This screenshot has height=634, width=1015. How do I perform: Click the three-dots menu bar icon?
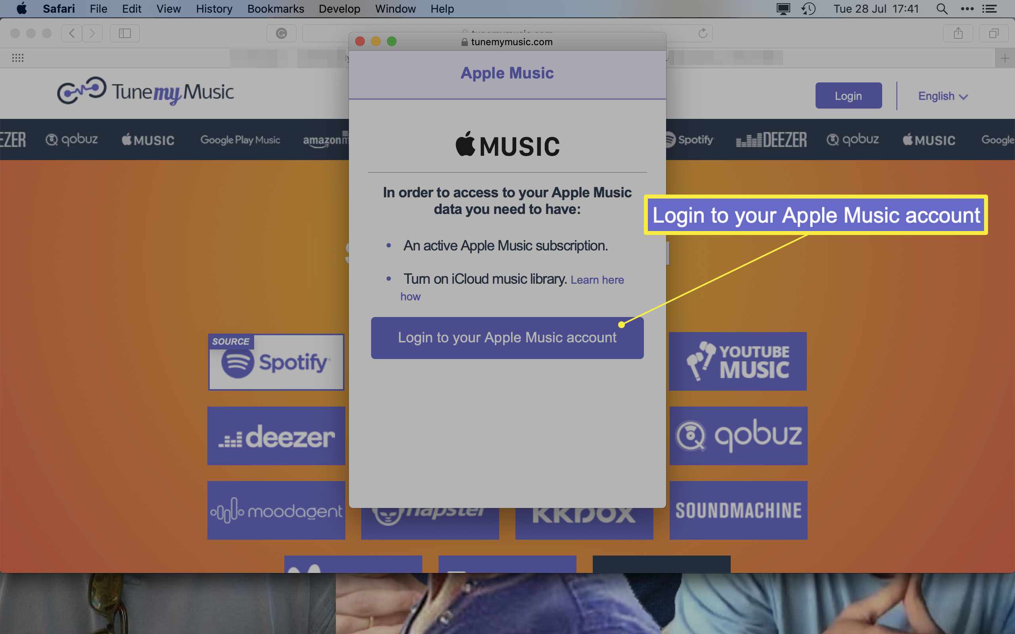967,8
